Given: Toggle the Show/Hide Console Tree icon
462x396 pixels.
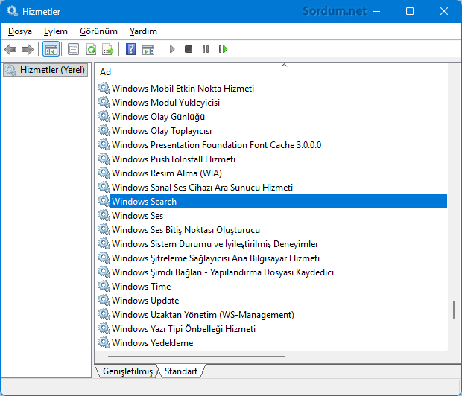Looking at the screenshot, I should tap(51, 49).
